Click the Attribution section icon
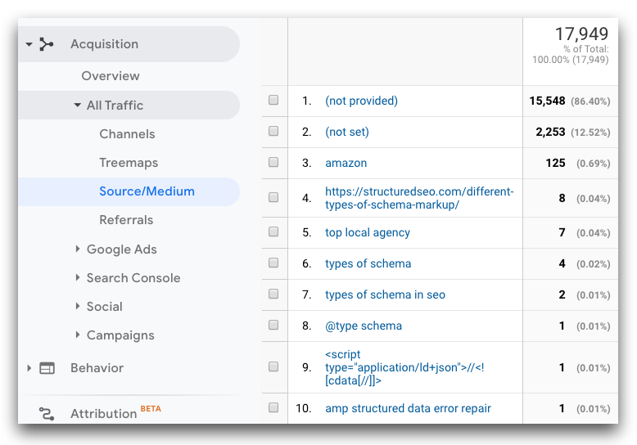Image resolution: width=637 pixels, height=445 pixels. click(47, 414)
